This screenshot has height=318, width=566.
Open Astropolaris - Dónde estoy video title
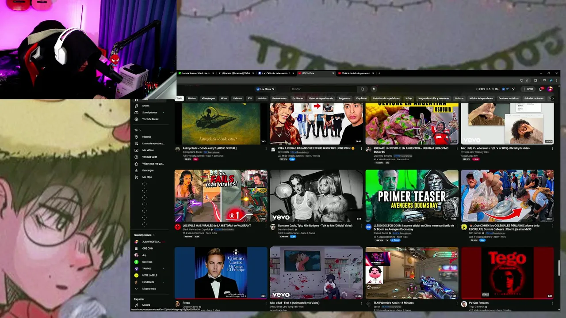pos(210,148)
